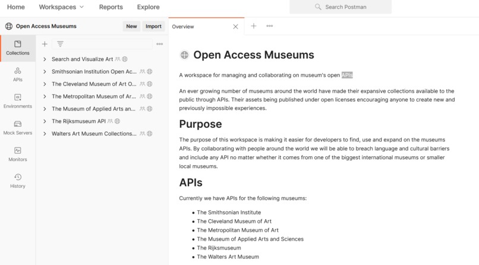This screenshot has width=479, height=265.
Task: Click people icon on Cleveland Museum of Art collection
Action: 143,84
